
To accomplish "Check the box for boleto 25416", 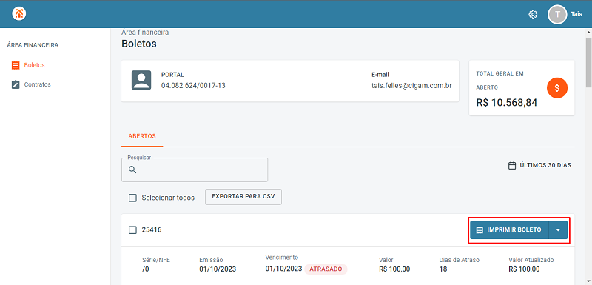I will coord(132,230).
